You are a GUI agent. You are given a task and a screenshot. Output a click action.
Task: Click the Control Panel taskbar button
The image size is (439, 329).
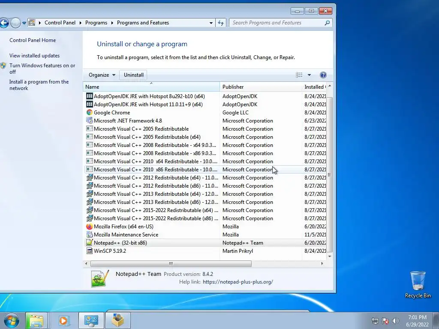[91, 320]
